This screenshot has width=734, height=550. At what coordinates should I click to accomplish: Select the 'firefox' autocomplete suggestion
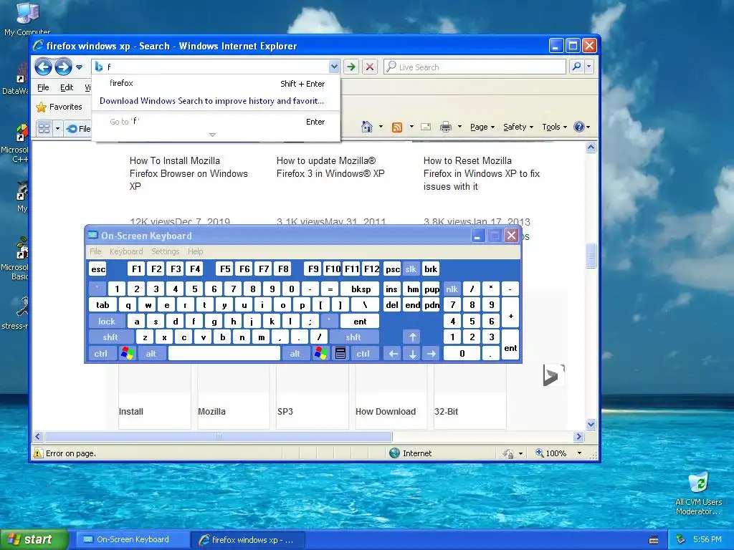point(215,83)
